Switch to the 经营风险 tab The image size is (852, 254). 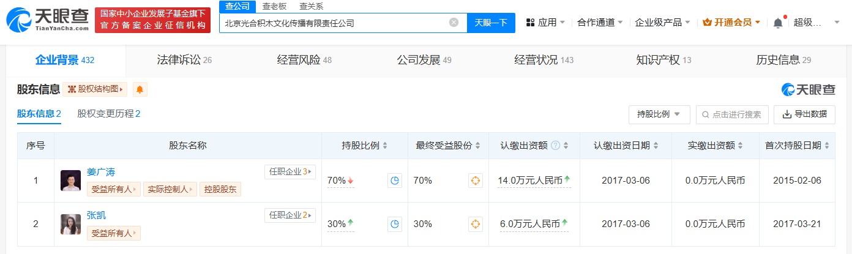coord(304,60)
